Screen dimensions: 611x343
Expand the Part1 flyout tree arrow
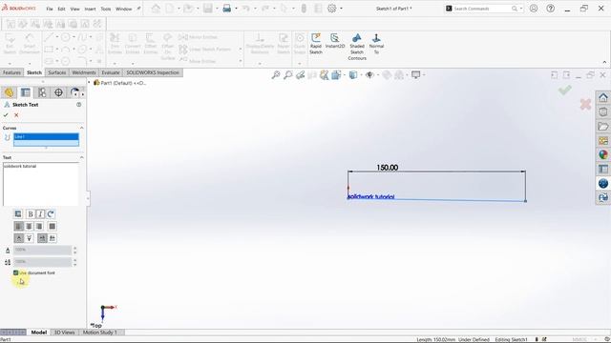click(x=89, y=83)
